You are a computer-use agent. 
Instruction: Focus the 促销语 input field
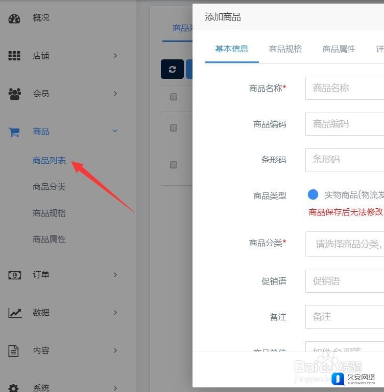tap(345, 281)
